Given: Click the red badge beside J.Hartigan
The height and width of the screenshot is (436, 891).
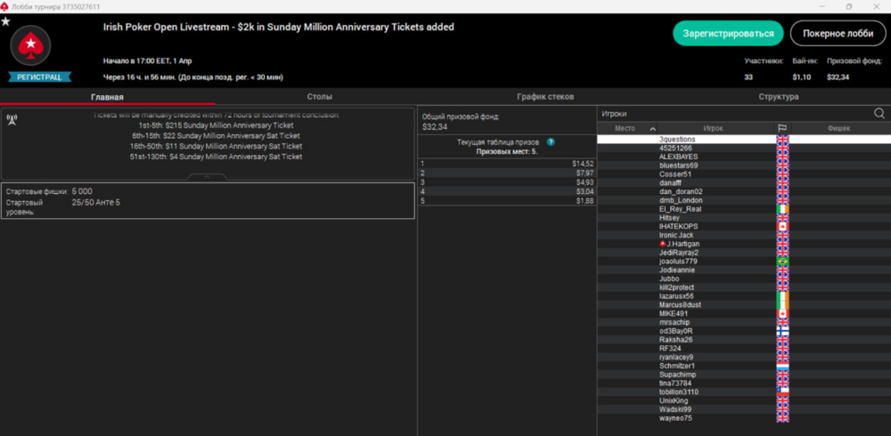Looking at the screenshot, I should click(x=662, y=244).
